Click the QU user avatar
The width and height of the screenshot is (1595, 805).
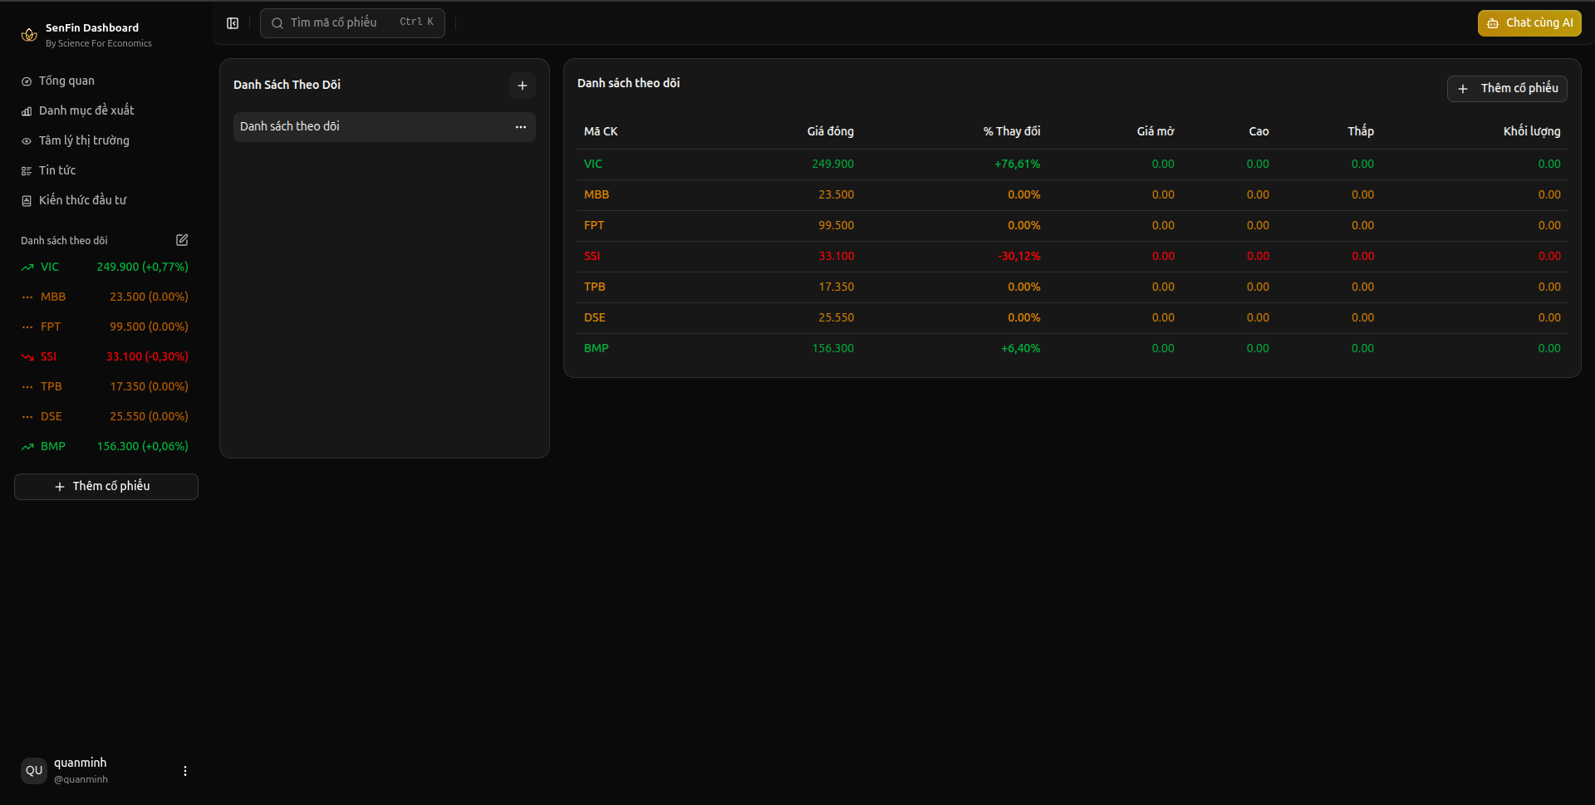[x=34, y=771]
